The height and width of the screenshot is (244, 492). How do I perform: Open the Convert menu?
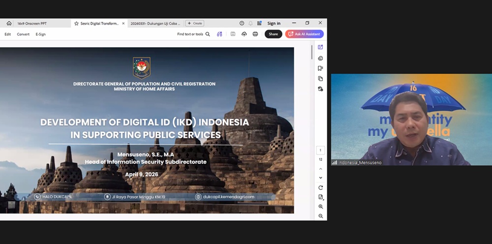coord(23,34)
